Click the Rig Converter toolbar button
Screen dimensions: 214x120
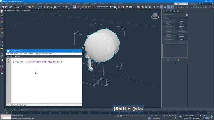[x=188, y=7]
